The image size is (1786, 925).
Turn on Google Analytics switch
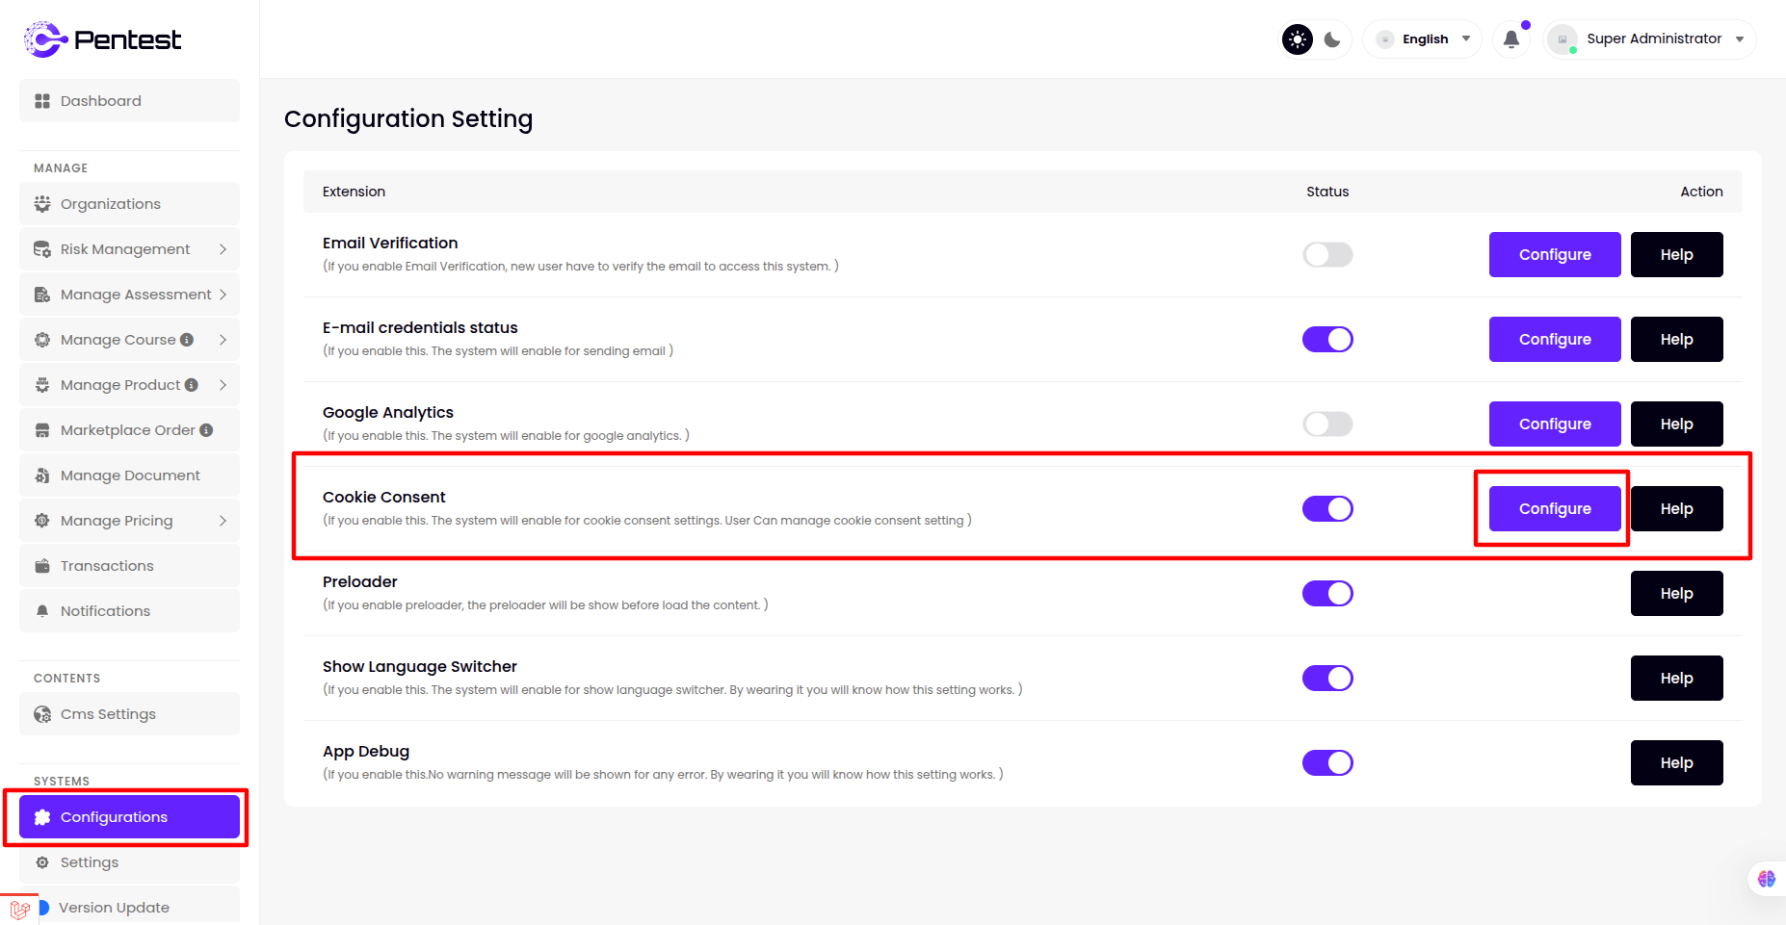pos(1327,424)
